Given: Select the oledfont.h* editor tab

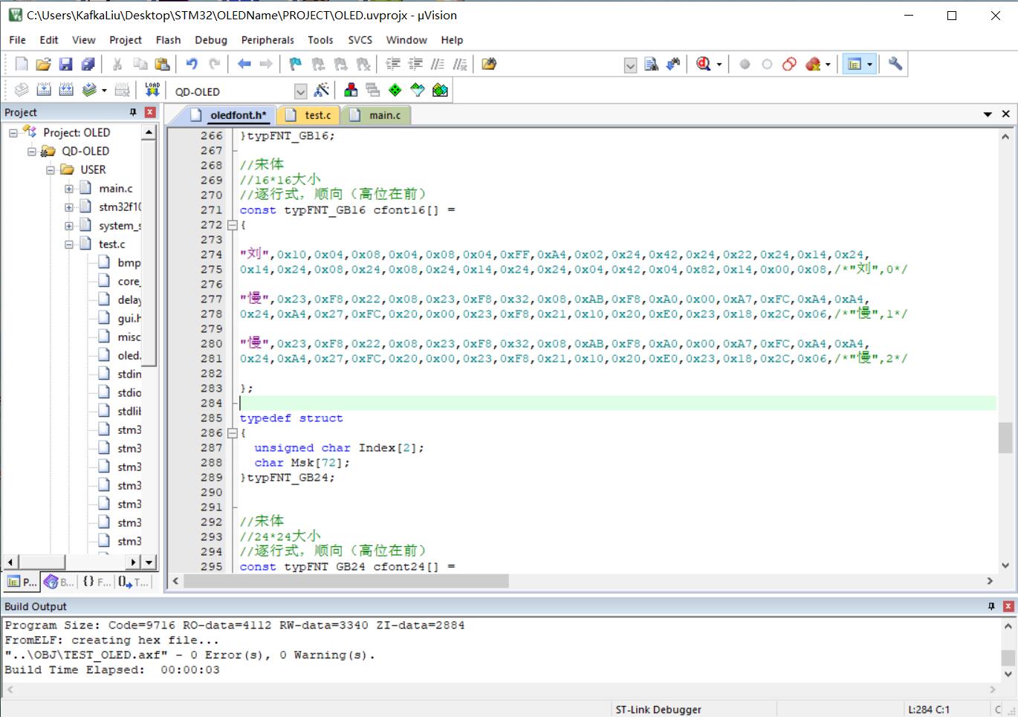Looking at the screenshot, I should coord(229,115).
